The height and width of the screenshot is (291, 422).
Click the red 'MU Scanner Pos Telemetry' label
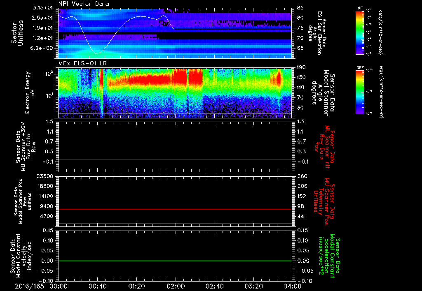pyautogui.click(x=324, y=201)
